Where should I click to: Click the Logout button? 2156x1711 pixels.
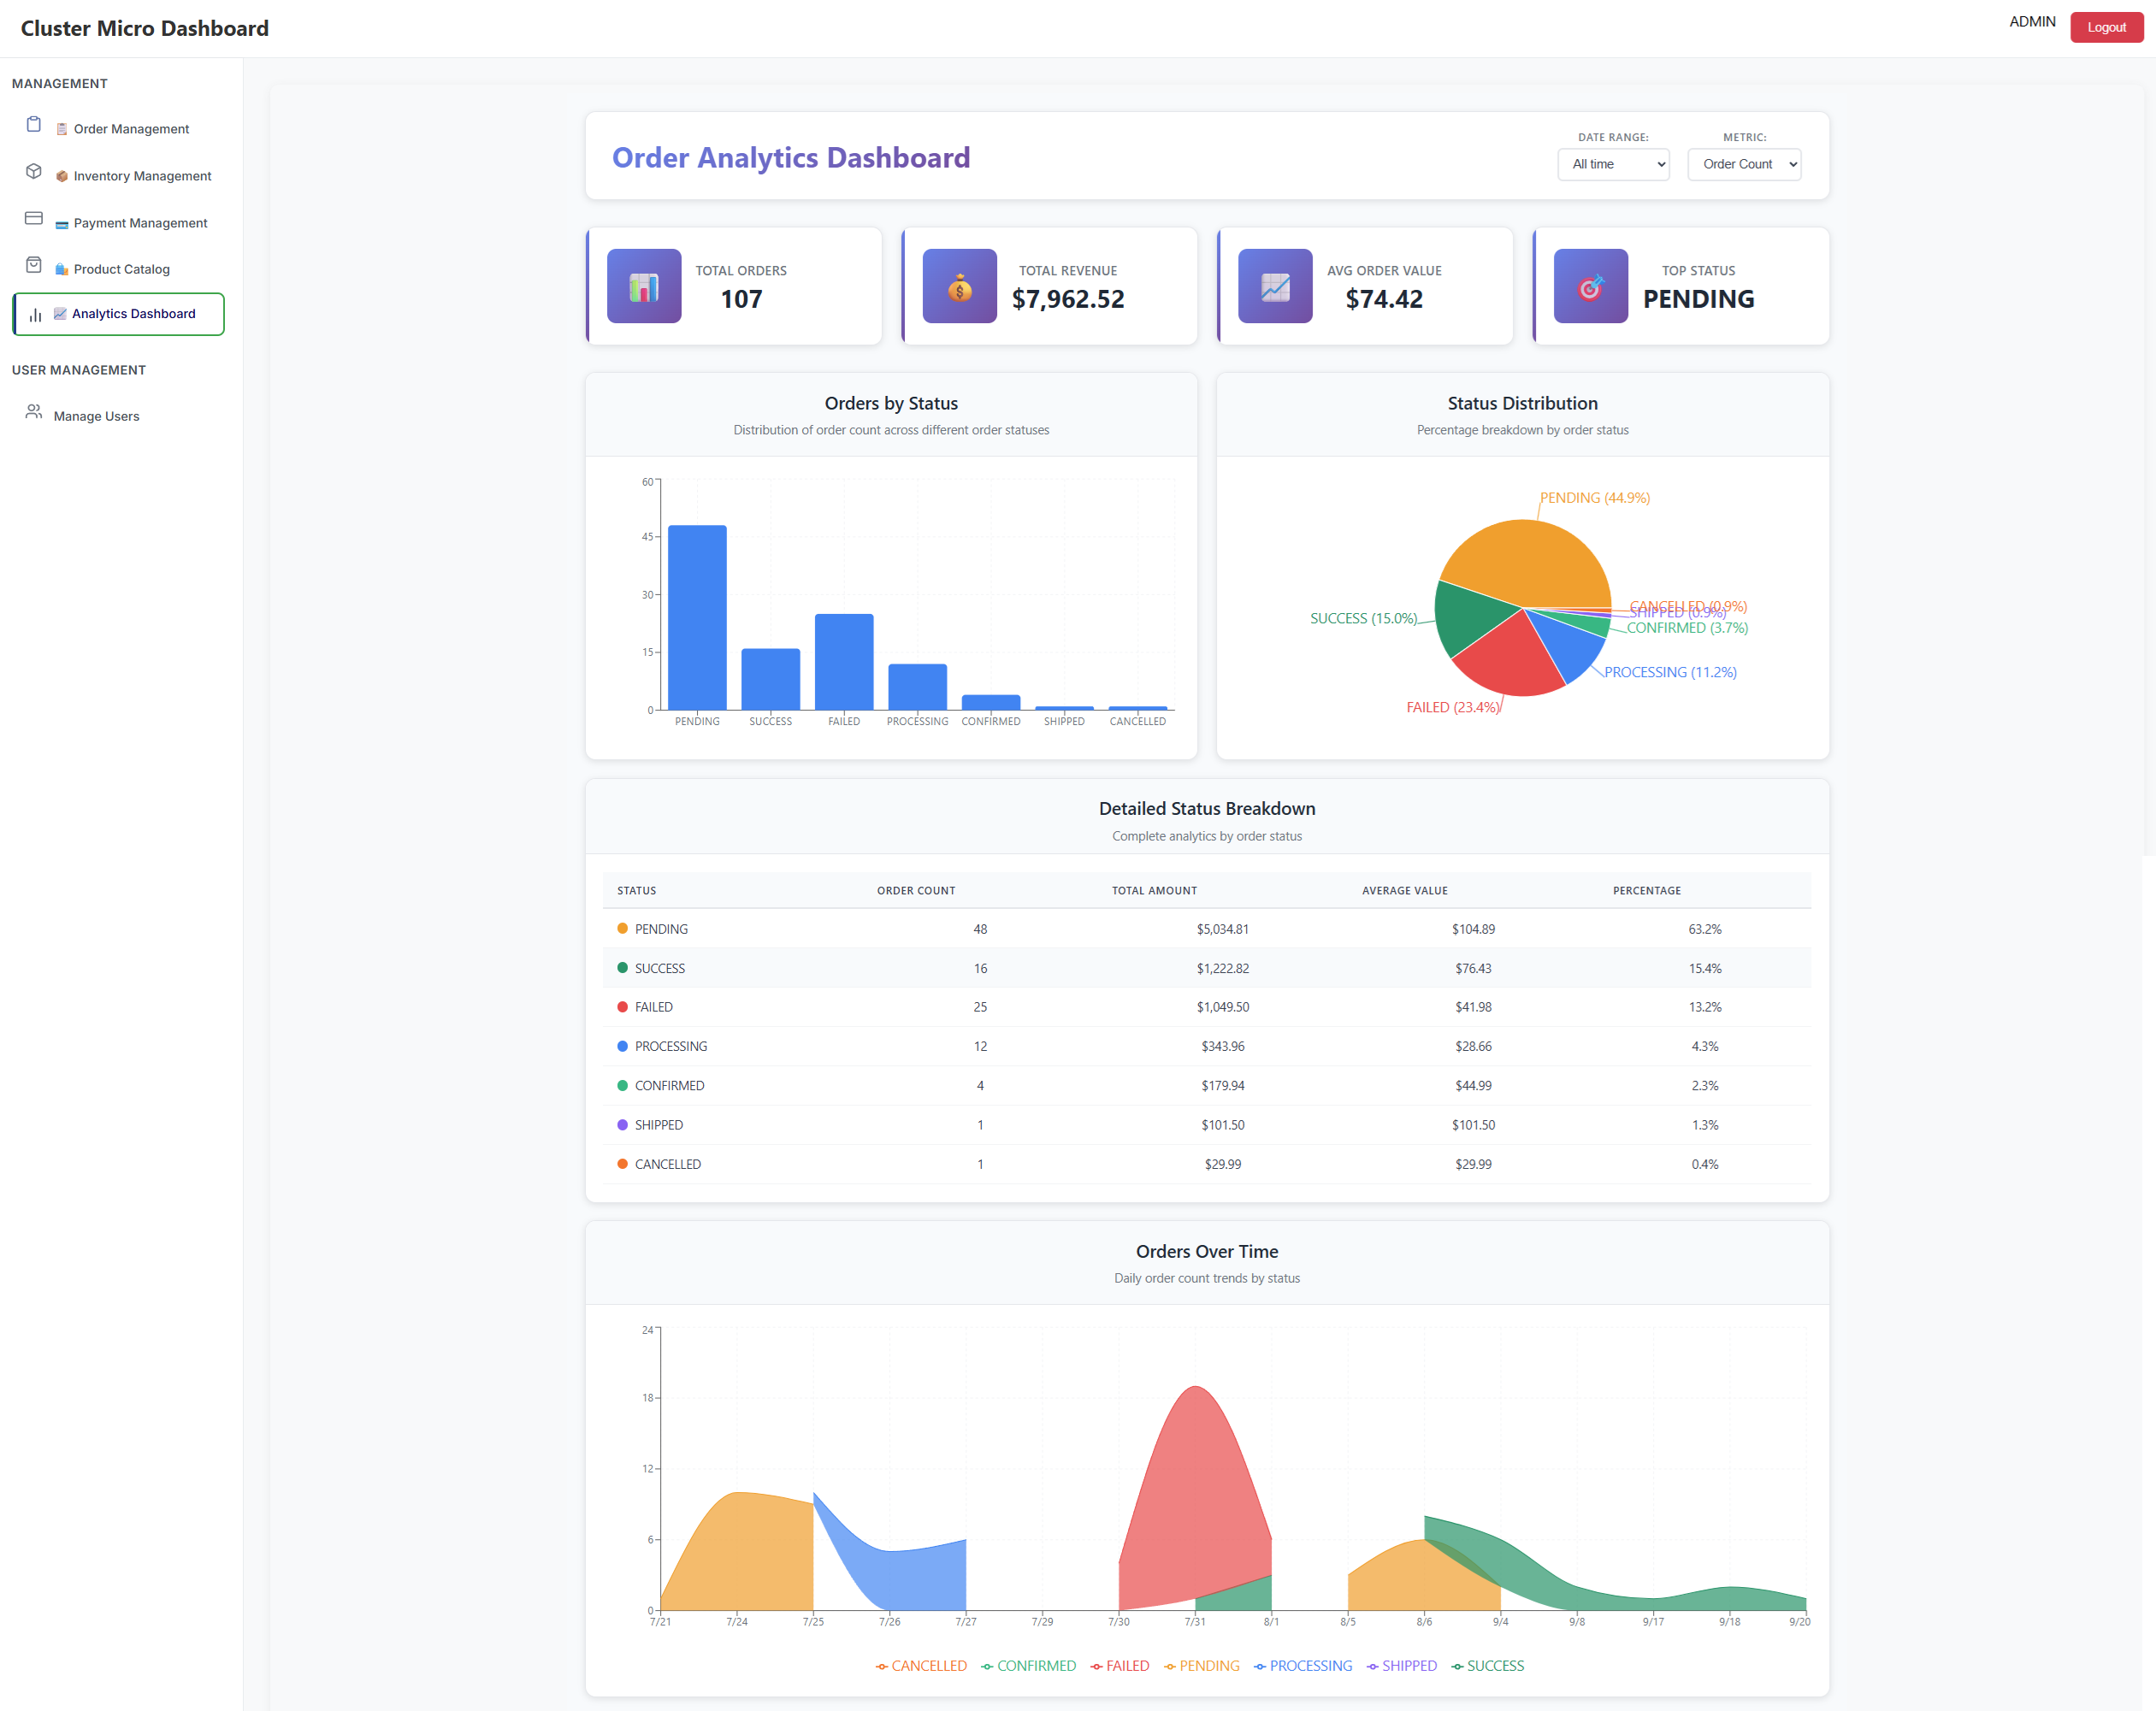[x=2106, y=27]
